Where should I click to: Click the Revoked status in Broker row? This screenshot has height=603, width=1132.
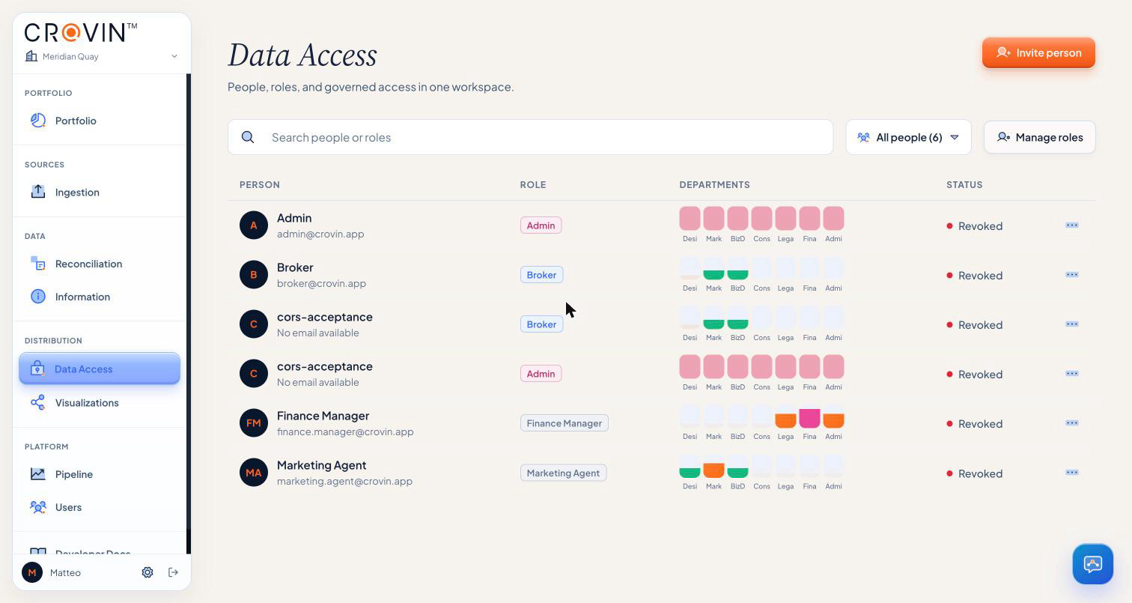[974, 275]
